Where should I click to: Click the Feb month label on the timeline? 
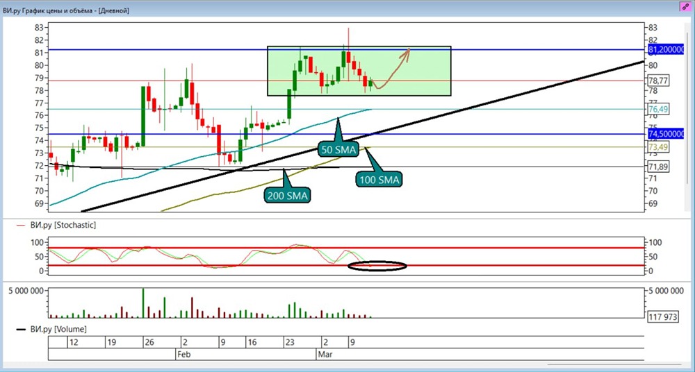pos(184,354)
